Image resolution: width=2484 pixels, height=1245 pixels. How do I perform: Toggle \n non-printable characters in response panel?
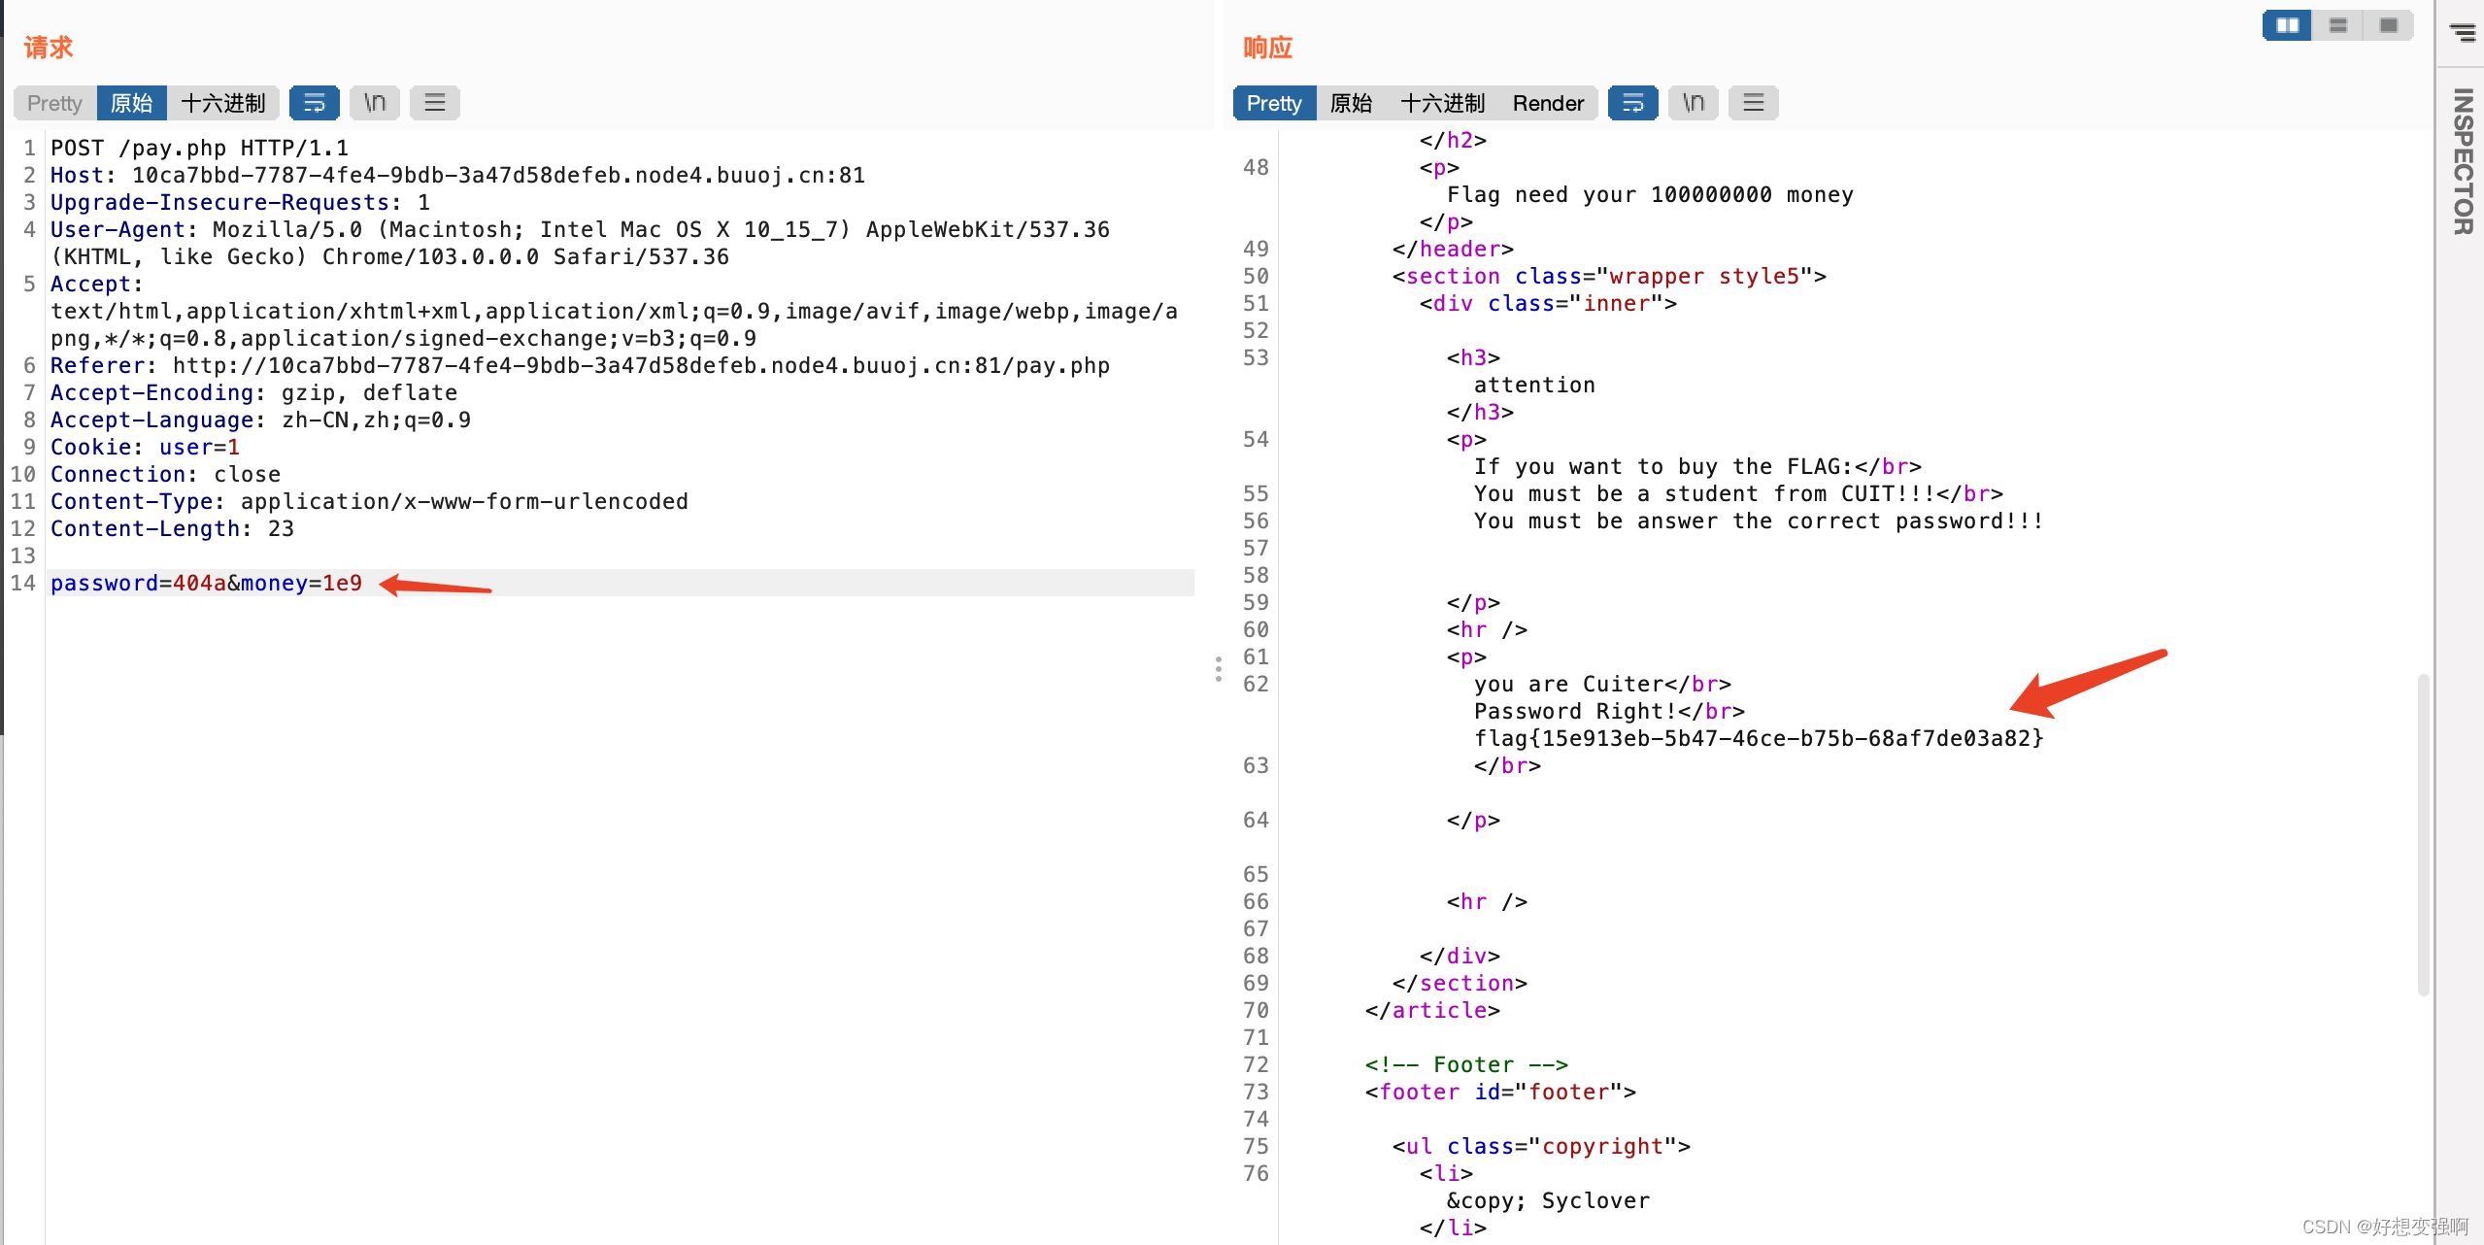click(1694, 103)
